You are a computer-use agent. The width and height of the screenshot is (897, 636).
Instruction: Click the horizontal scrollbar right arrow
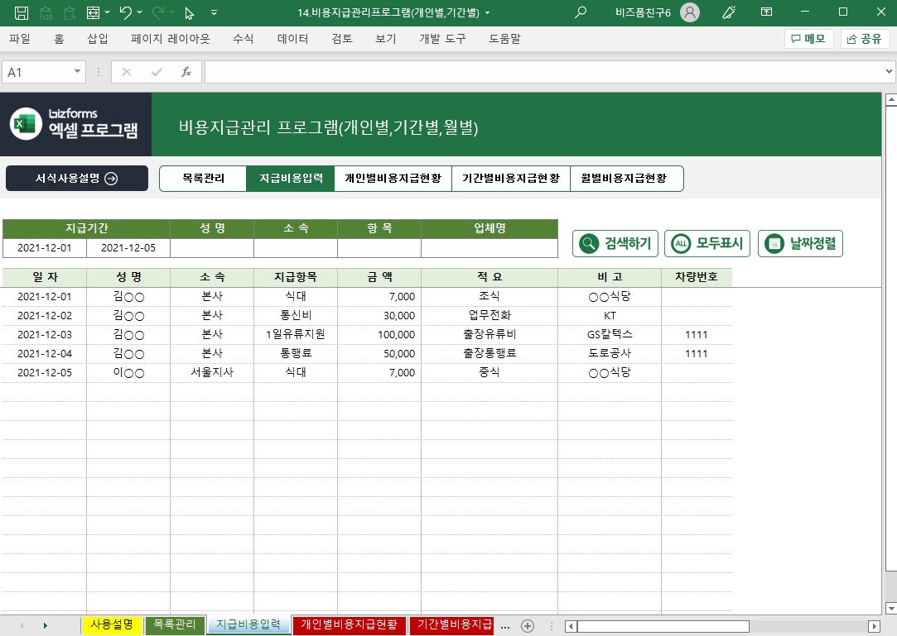[873, 626]
